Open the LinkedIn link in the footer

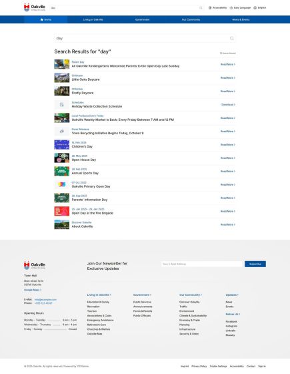[231, 331]
